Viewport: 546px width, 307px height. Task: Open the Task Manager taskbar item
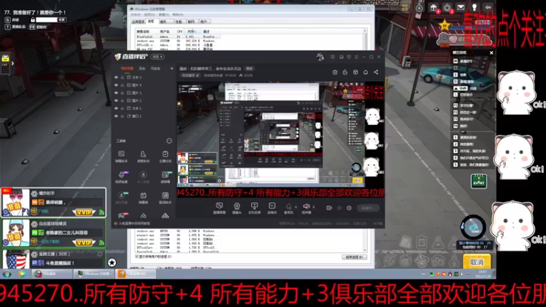coord(94,274)
